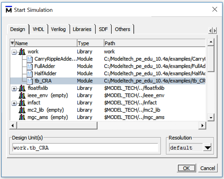Click the path $MODEL_TECH/../infact

coord(130,103)
